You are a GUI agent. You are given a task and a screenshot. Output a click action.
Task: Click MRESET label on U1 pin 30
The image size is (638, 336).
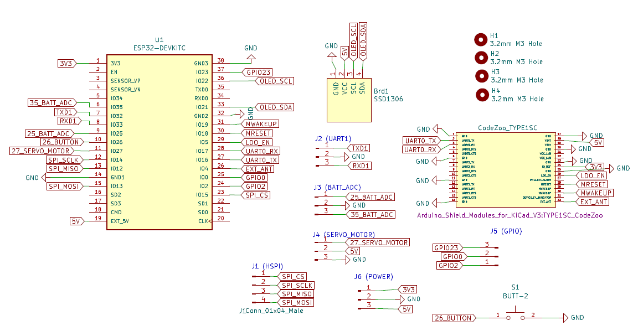click(x=257, y=133)
